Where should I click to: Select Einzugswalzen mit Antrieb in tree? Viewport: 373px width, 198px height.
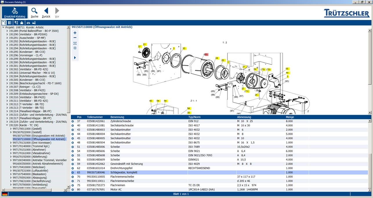[39, 136]
